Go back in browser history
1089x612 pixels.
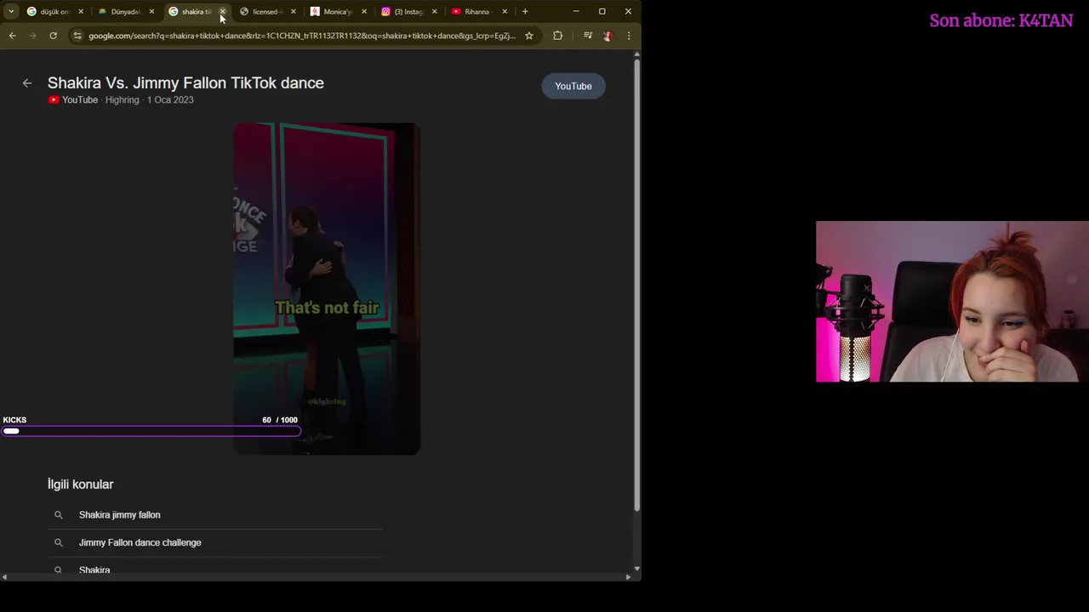click(12, 36)
